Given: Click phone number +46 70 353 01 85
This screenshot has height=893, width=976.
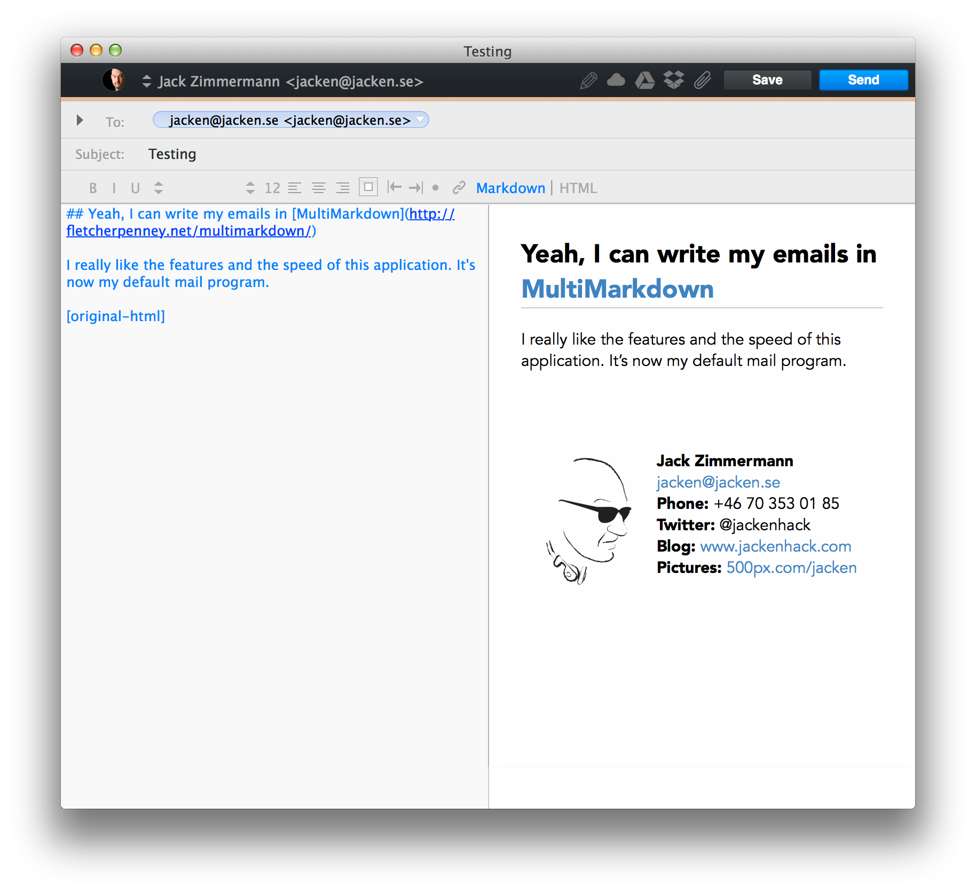Looking at the screenshot, I should point(776,504).
